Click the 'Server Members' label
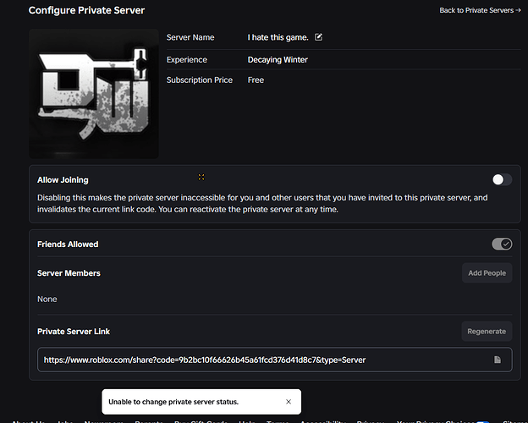The height and width of the screenshot is (423, 528). click(x=69, y=273)
